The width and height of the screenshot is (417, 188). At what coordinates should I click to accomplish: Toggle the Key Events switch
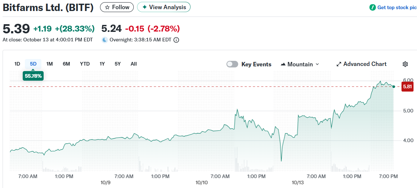pyautogui.click(x=232, y=64)
